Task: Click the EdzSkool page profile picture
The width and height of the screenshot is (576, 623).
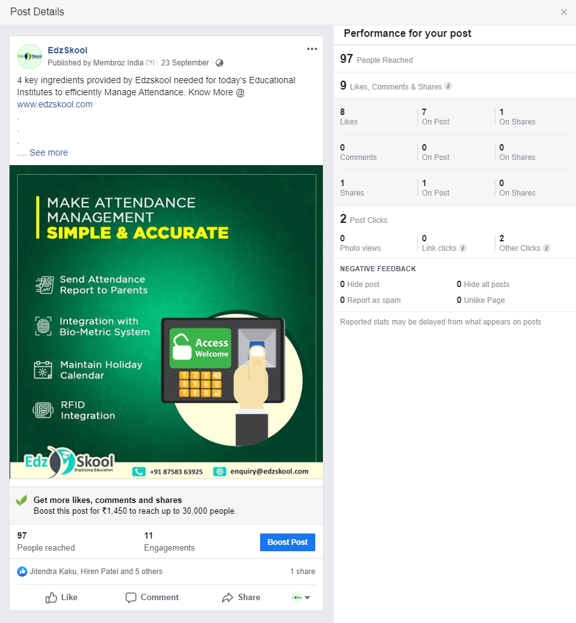Action: [30, 57]
